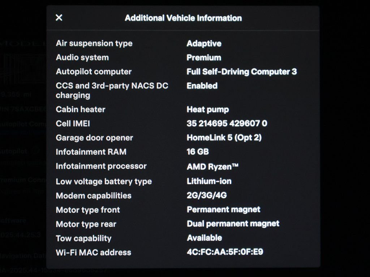Viewport: 370px width, 277px height.
Task: Click the Full Self-Driving Computer 3 value
Action: coord(241,72)
